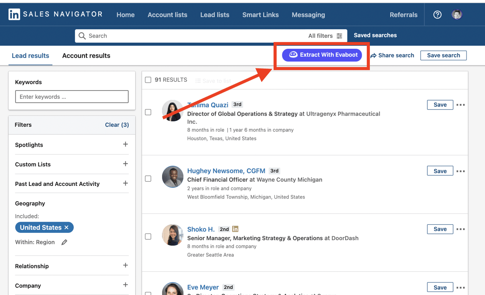The height and width of the screenshot is (295, 485).
Task: Tick the select all 91 results checkbox
Action: (148, 80)
